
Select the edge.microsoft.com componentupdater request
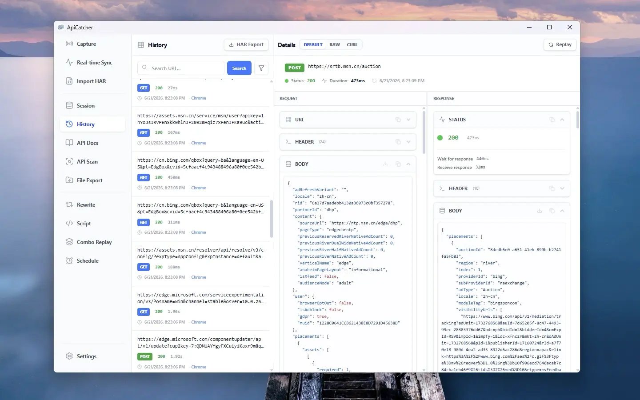[201, 352]
